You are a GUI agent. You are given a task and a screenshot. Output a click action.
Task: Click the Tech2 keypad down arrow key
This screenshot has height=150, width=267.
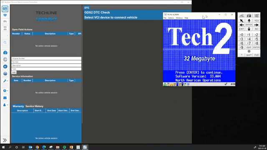[x=249, y=29]
